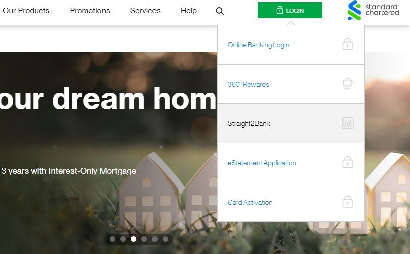Open the 360° Rewards link
The height and width of the screenshot is (254, 410).
click(248, 84)
